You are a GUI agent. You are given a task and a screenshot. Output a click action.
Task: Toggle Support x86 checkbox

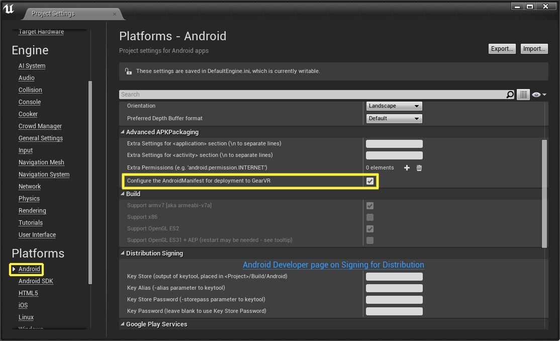pos(369,217)
